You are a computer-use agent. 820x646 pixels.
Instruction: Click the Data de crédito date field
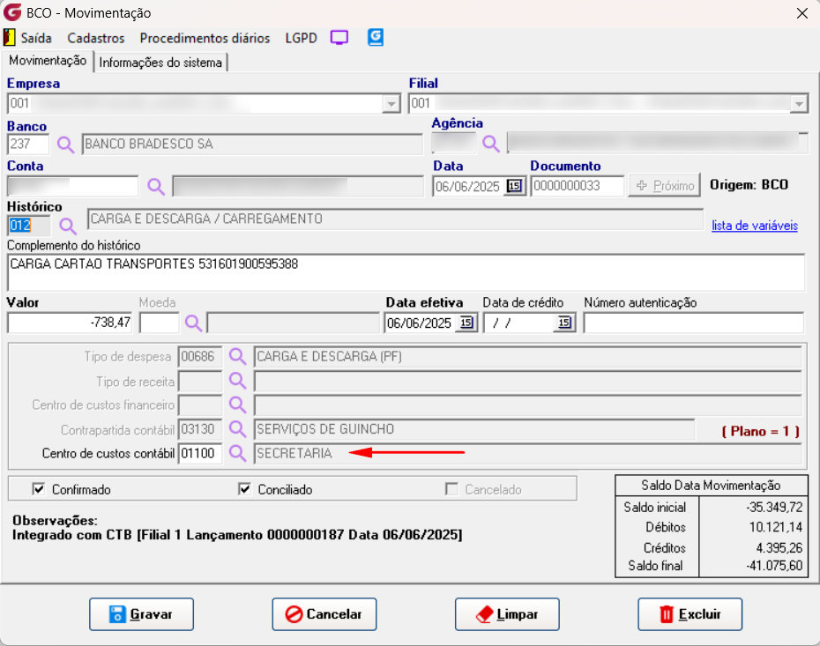pos(520,323)
